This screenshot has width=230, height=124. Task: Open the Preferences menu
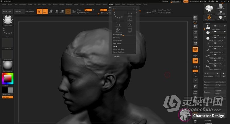[90, 4]
